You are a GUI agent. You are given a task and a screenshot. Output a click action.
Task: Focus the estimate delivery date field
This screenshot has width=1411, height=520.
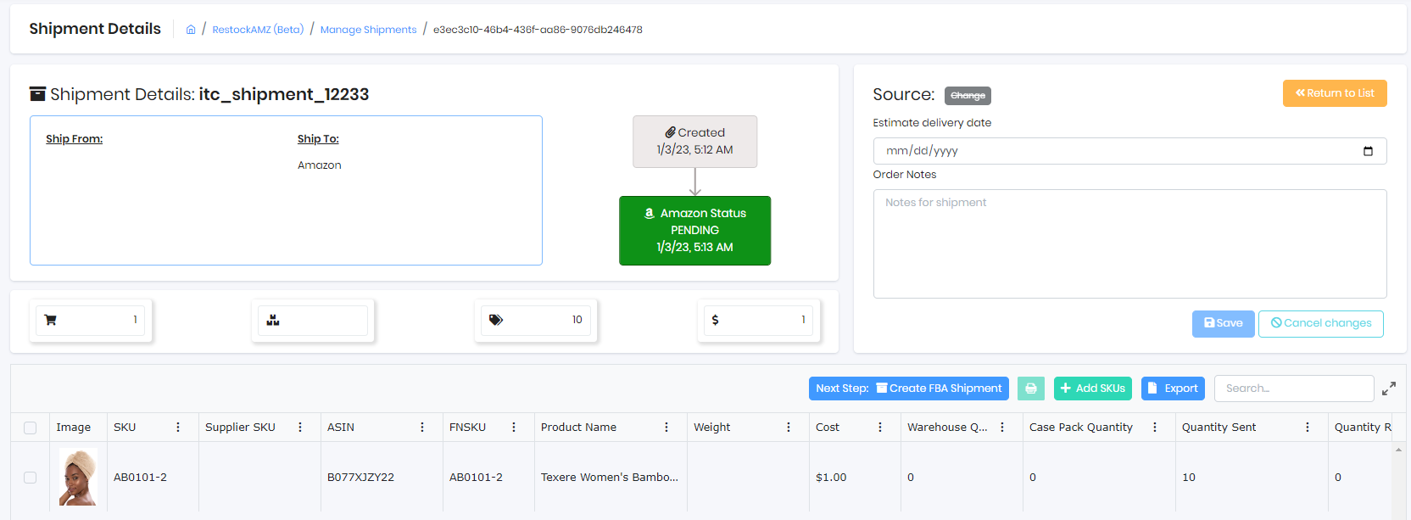pos(1129,151)
